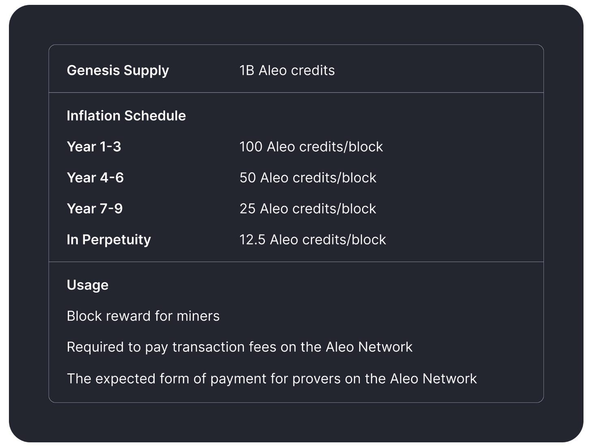The image size is (590, 446).
Task: Select the Year 1-3 row label
Action: [94, 147]
